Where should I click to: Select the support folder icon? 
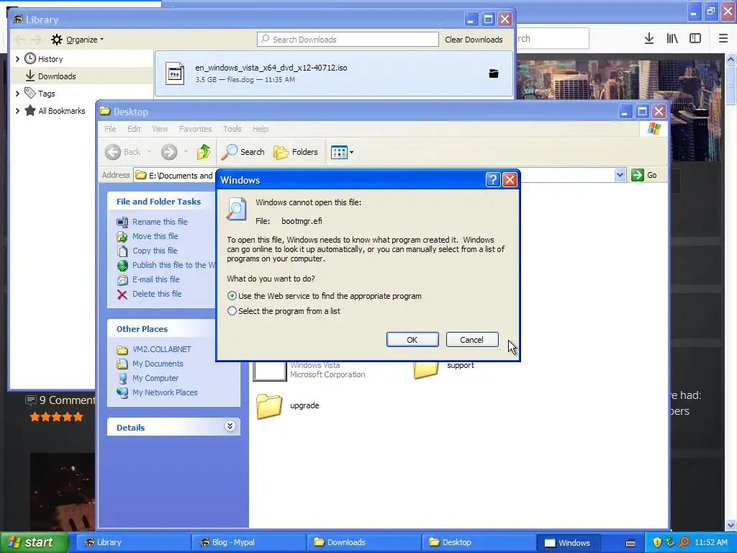pos(426,369)
